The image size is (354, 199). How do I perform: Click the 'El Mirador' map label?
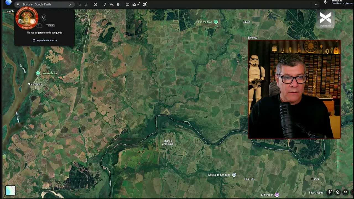click(x=267, y=195)
